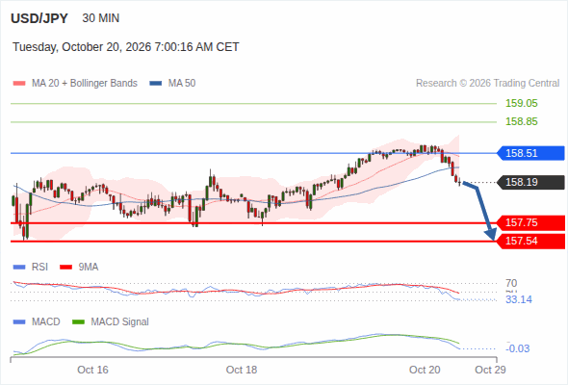Viewport: 568px width, 385px height.
Task: Click the 33.14 RSI value
Action: coord(519,299)
